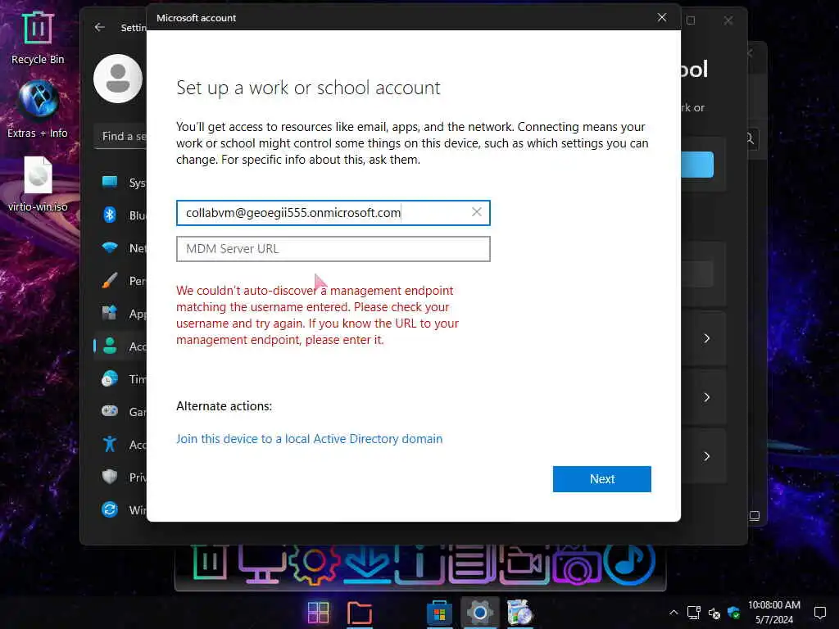Open File Explorer from the taskbar
The image size is (839, 629).
pos(360,613)
